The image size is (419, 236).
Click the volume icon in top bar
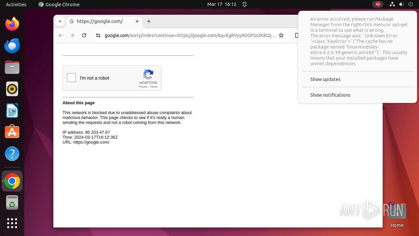(402, 4)
